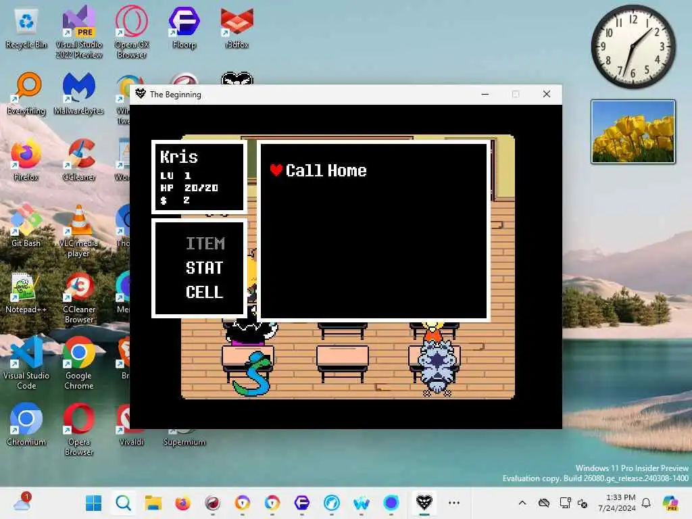Minimize The Beginning game window
Viewport: 692px width, 519px height.
[x=485, y=94]
